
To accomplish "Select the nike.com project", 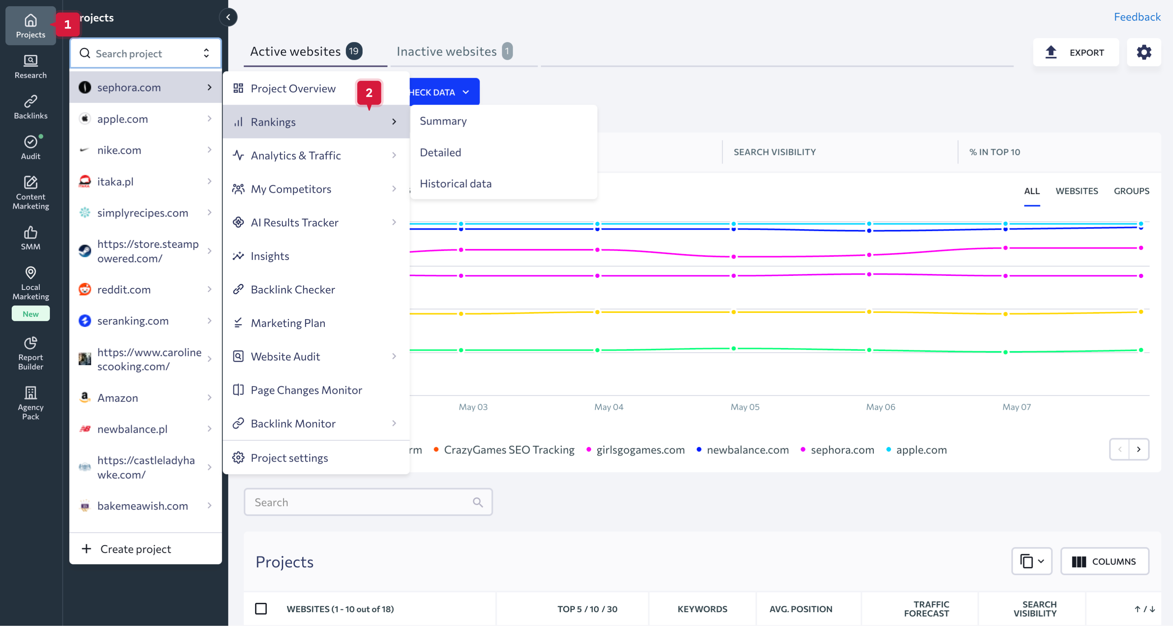I will (145, 150).
